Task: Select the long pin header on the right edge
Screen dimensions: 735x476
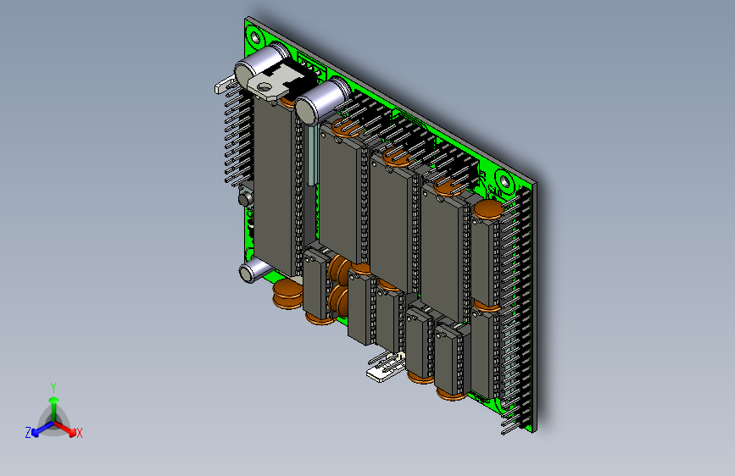Action: pyautogui.click(x=517, y=309)
